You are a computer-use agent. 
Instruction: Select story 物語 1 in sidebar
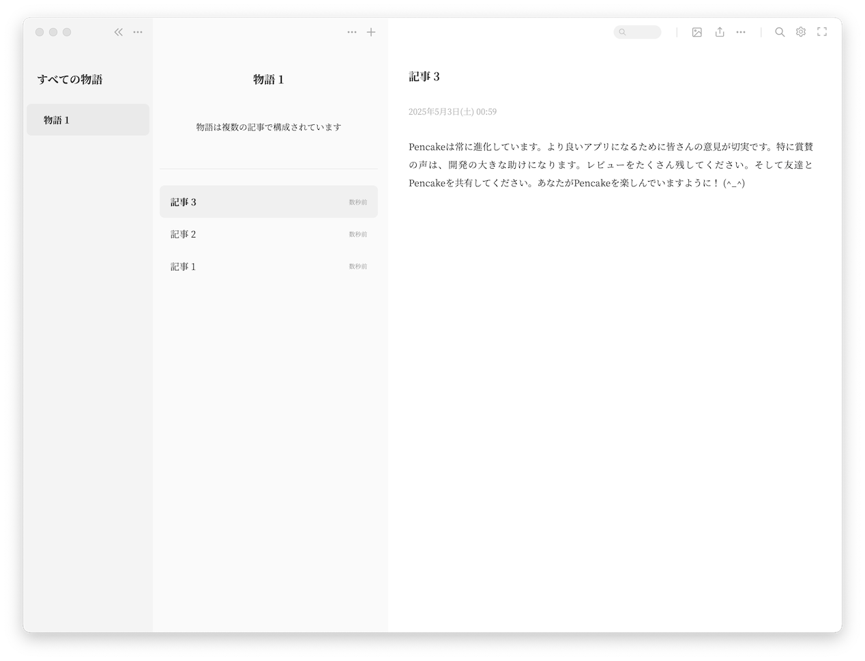coord(88,119)
